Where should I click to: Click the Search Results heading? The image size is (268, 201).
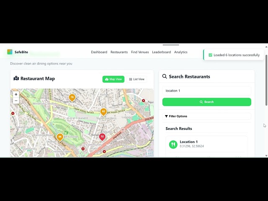[179, 129]
